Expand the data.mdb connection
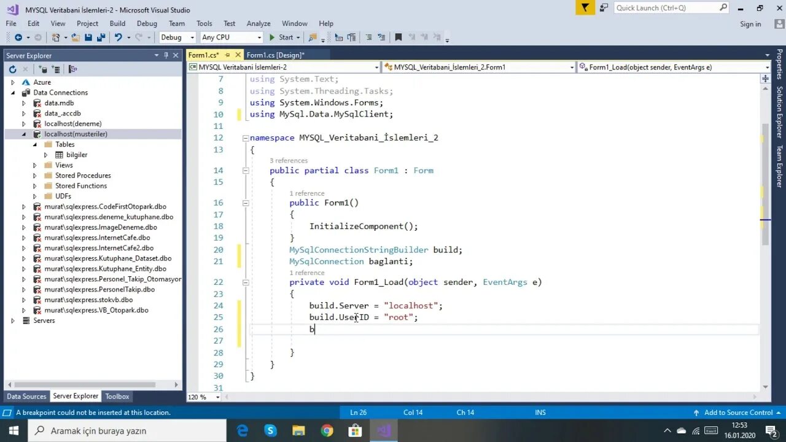The height and width of the screenshot is (442, 786). (24, 103)
